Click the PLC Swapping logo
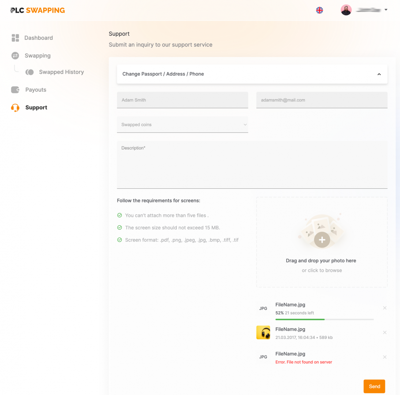This screenshot has width=400, height=395. click(x=38, y=10)
